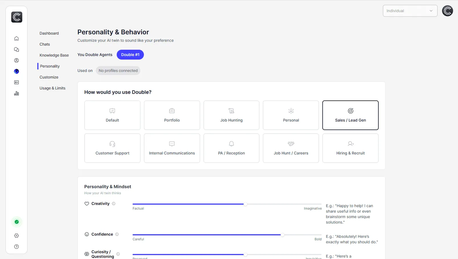The height and width of the screenshot is (259, 458).
Task: Choose the Job Hunt / Careers card
Action: 291,148
